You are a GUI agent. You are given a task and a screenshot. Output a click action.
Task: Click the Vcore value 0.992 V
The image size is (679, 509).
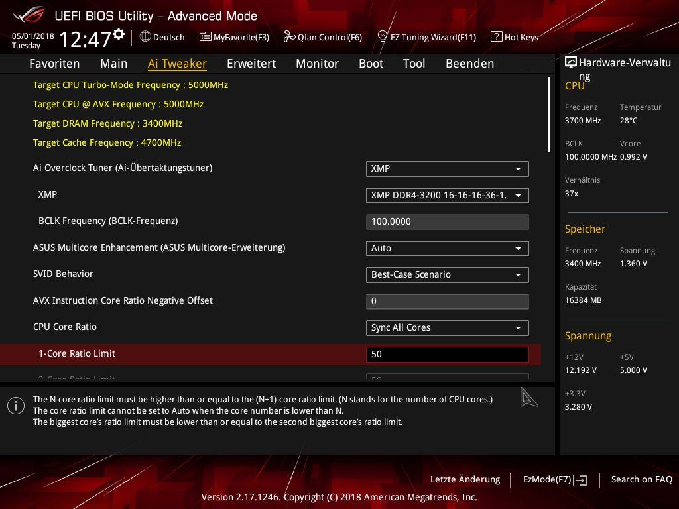tap(633, 157)
